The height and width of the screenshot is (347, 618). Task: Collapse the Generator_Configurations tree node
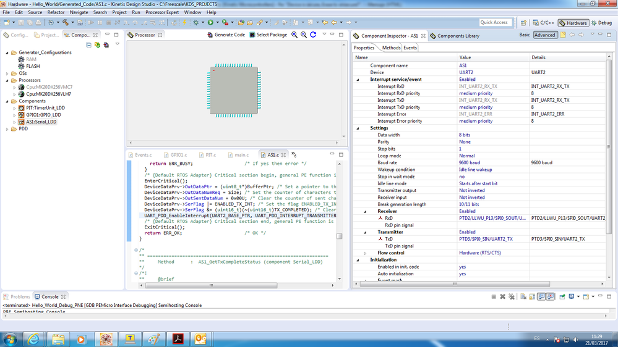[7, 52]
